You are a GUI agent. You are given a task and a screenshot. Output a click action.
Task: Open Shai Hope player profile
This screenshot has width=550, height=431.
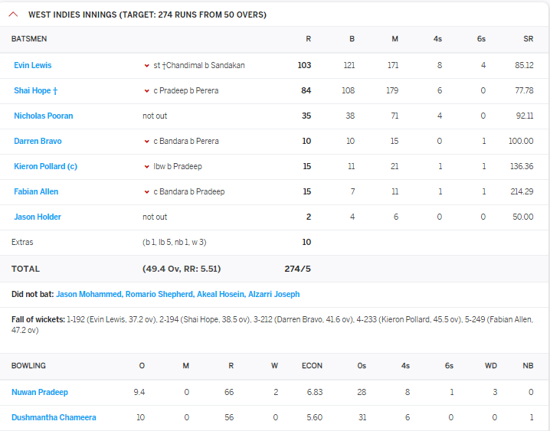[x=35, y=91]
